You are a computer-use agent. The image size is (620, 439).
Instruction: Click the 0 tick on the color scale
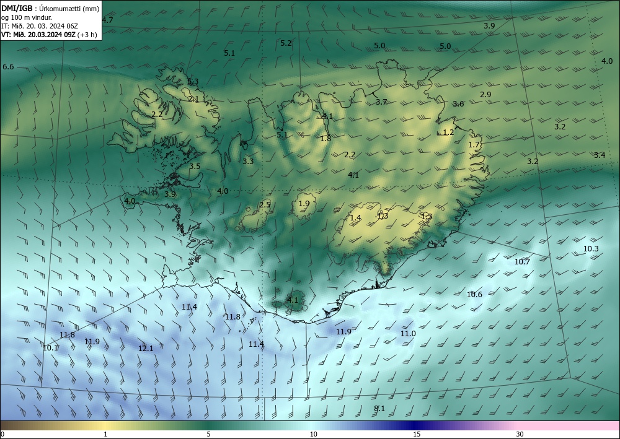pyautogui.click(x=2, y=435)
